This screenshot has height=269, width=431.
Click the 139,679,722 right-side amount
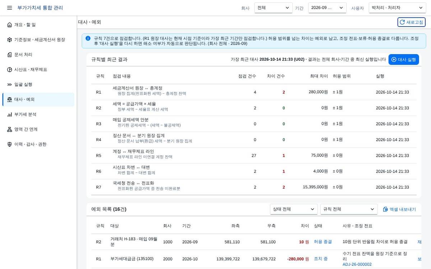tap(264, 259)
